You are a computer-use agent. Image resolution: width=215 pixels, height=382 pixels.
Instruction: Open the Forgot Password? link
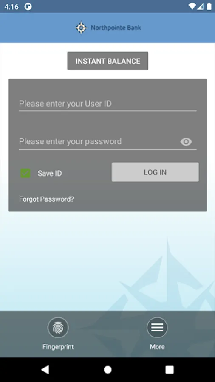coord(46,199)
